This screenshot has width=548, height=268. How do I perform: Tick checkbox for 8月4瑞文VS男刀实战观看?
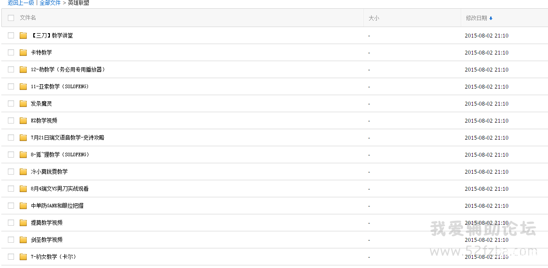[11, 189]
